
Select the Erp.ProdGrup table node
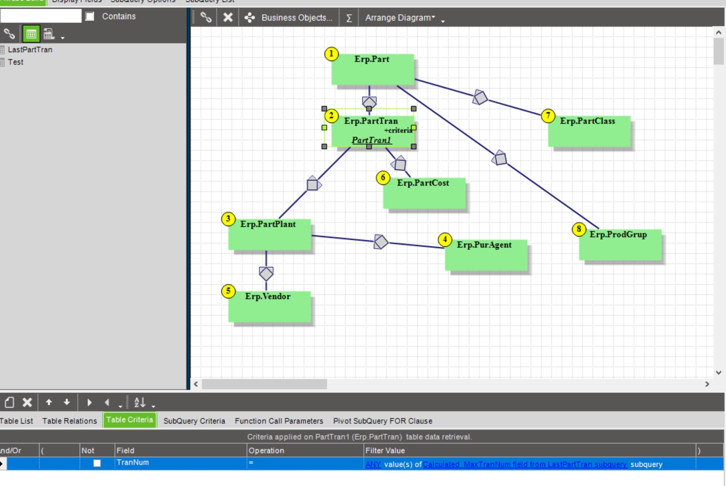click(x=620, y=245)
